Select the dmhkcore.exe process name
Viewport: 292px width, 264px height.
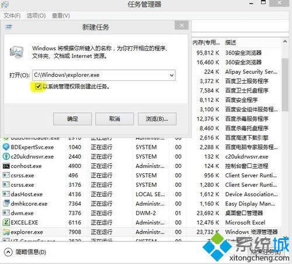(29, 204)
